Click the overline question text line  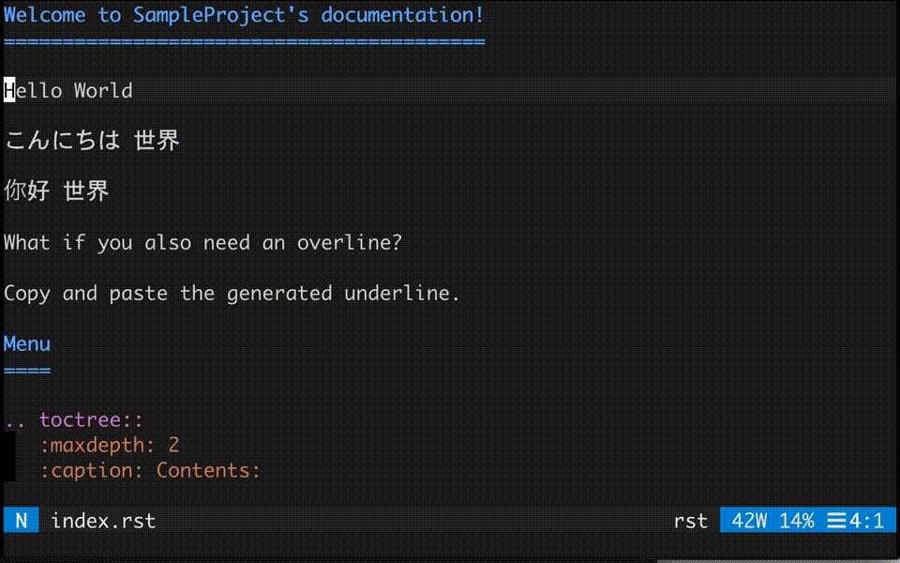click(x=202, y=242)
